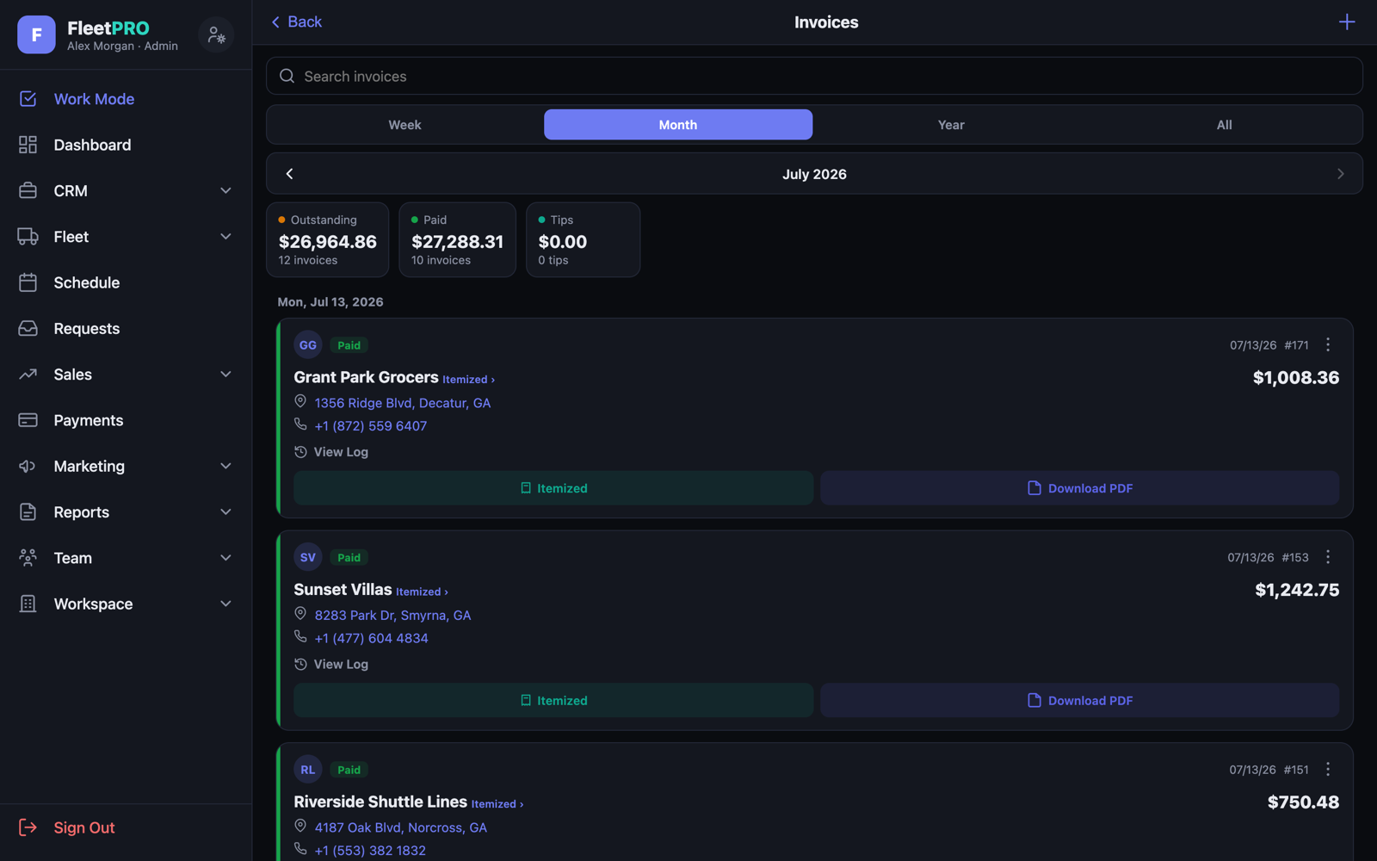The width and height of the screenshot is (1377, 861).
Task: Open address 4187 Oak Blvd, Norcross, GA
Action: [401, 827]
